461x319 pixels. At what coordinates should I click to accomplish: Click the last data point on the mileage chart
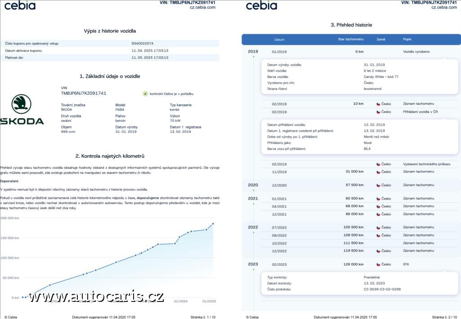(213, 224)
